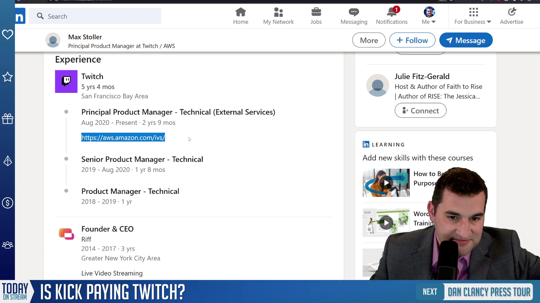Click the dollar sign sidebar icon

[x=7, y=203]
